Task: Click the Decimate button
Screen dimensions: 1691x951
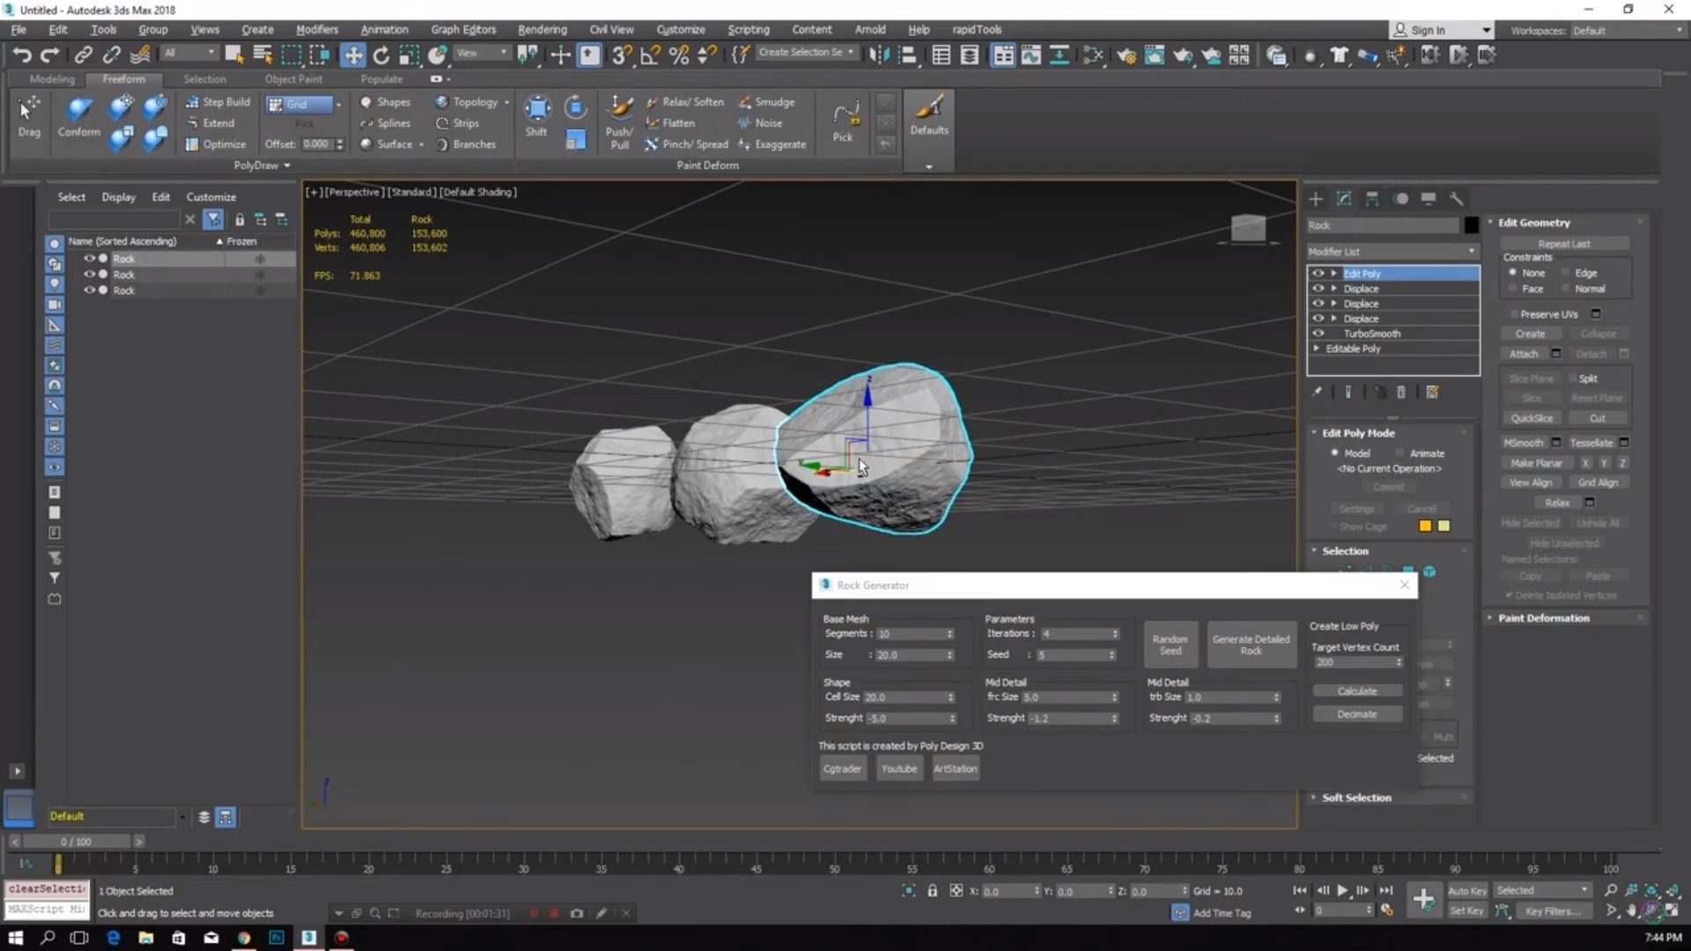Action: coord(1356,714)
